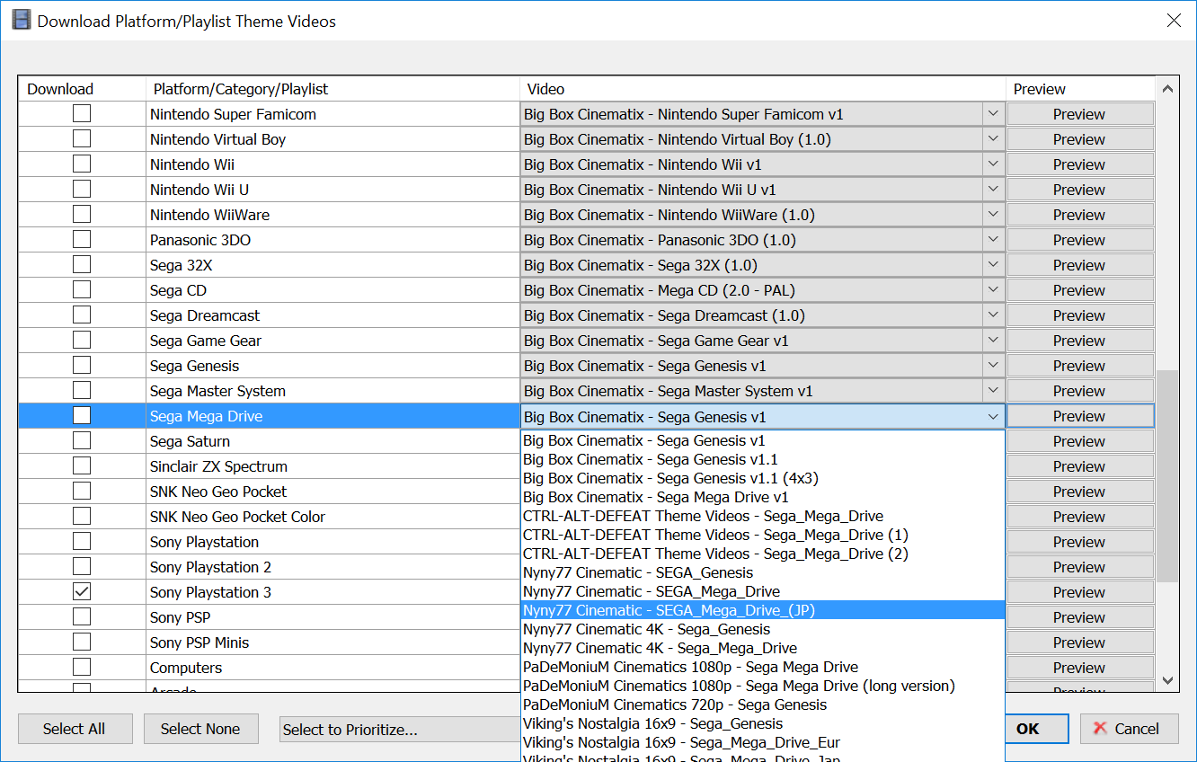Select Nyny77 Cinematic - SEGA_Mega_Drive_(JP)

(763, 610)
